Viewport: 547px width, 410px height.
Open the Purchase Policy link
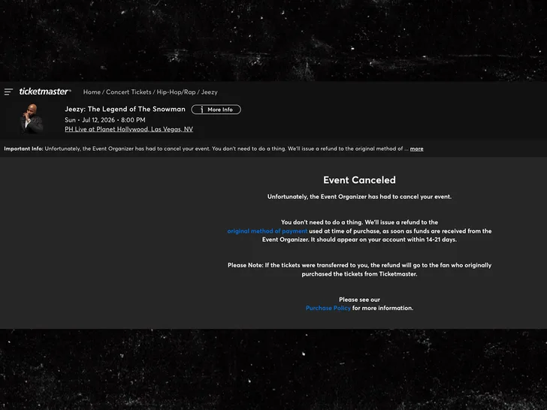click(x=328, y=308)
